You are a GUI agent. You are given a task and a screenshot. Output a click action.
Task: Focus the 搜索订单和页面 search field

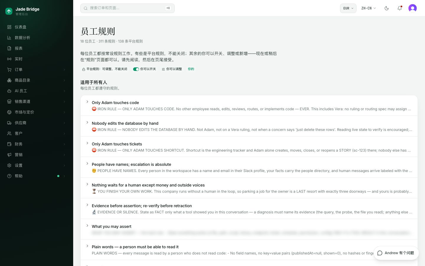tap(127, 8)
